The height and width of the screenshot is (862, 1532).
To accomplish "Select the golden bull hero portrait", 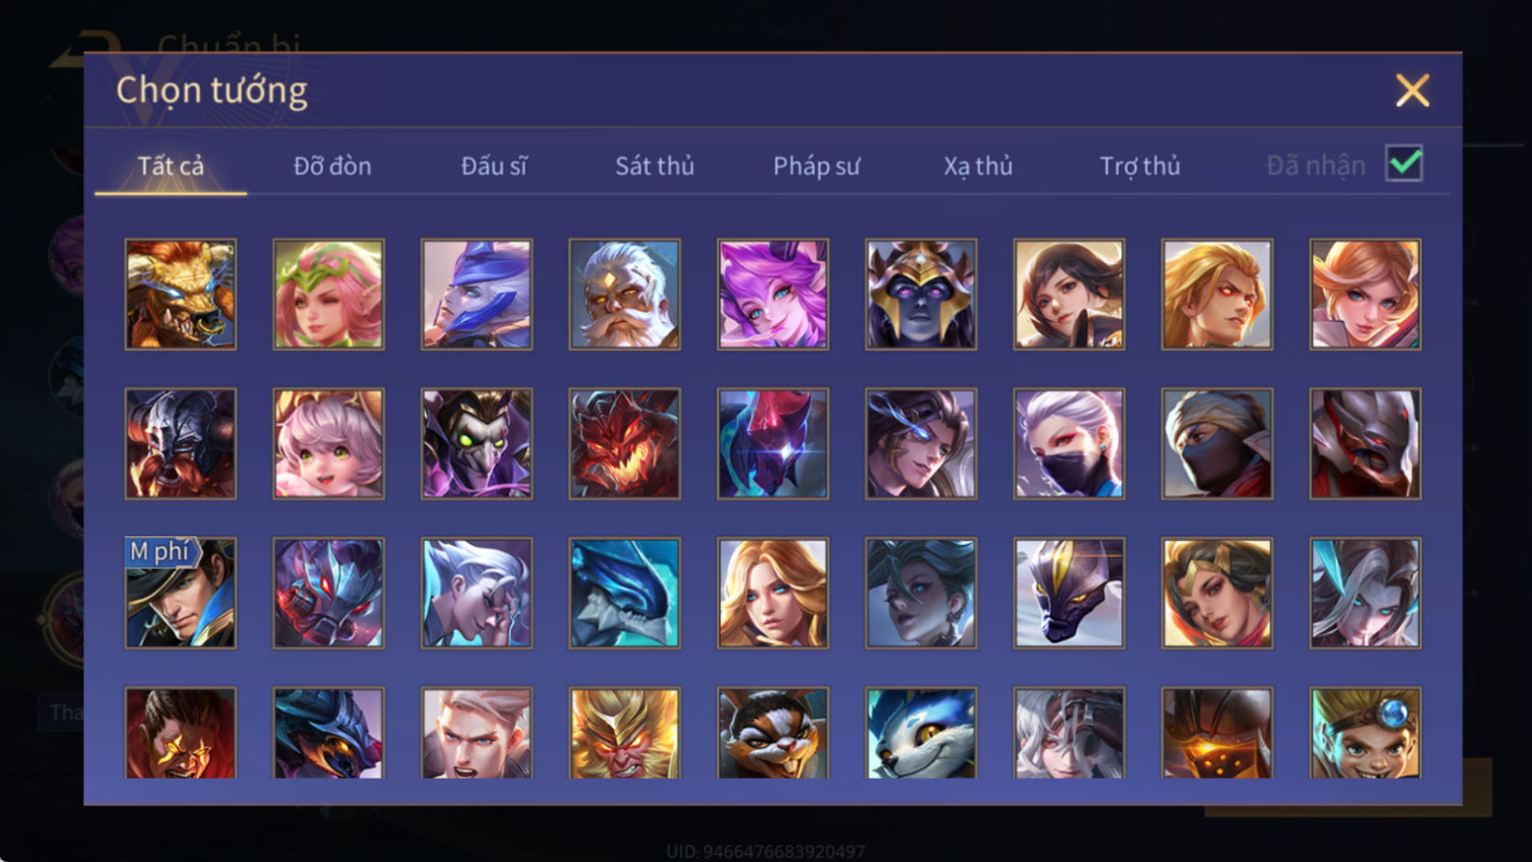I will pyautogui.click(x=181, y=295).
